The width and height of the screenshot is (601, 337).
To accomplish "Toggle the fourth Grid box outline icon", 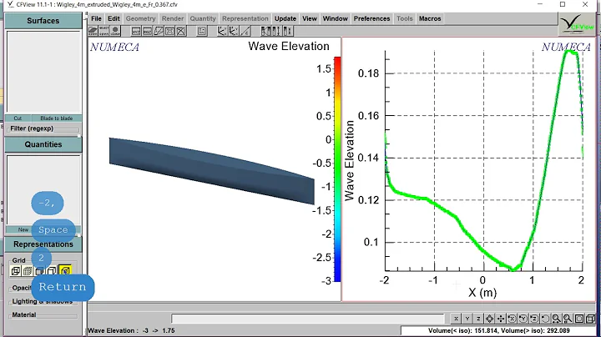I will click(x=52, y=271).
